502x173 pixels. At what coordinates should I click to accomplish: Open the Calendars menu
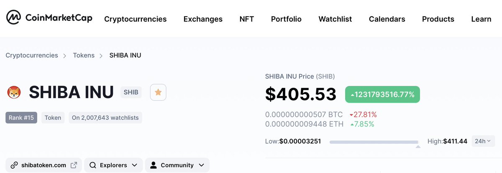(387, 19)
